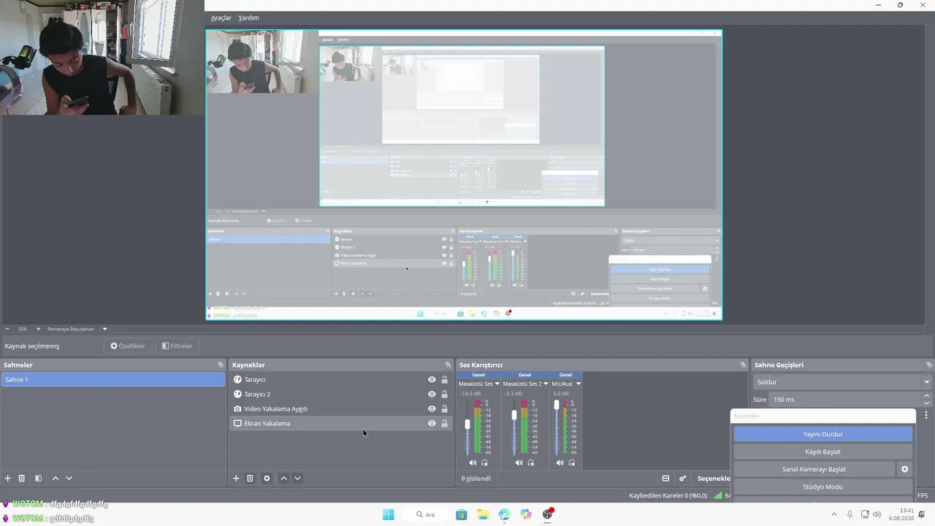This screenshot has width=935, height=526.
Task: Zoom out preview with minus icon
Action: pos(7,329)
